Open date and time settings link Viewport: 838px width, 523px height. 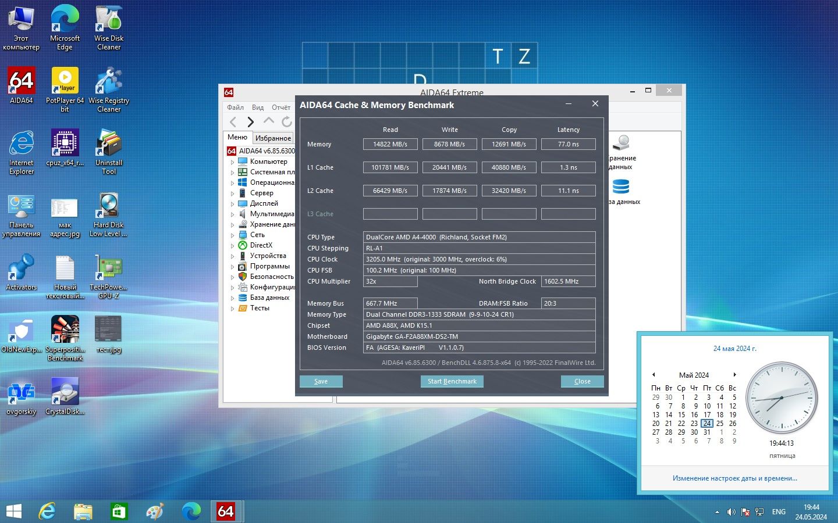point(734,478)
